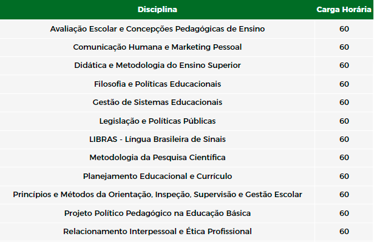Click Planejamento Educacional e Currículo
The image size is (374, 242).
click(157, 176)
